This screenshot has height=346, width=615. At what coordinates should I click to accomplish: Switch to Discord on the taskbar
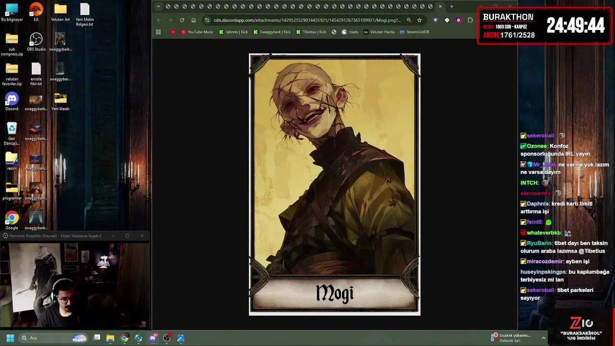point(153,338)
